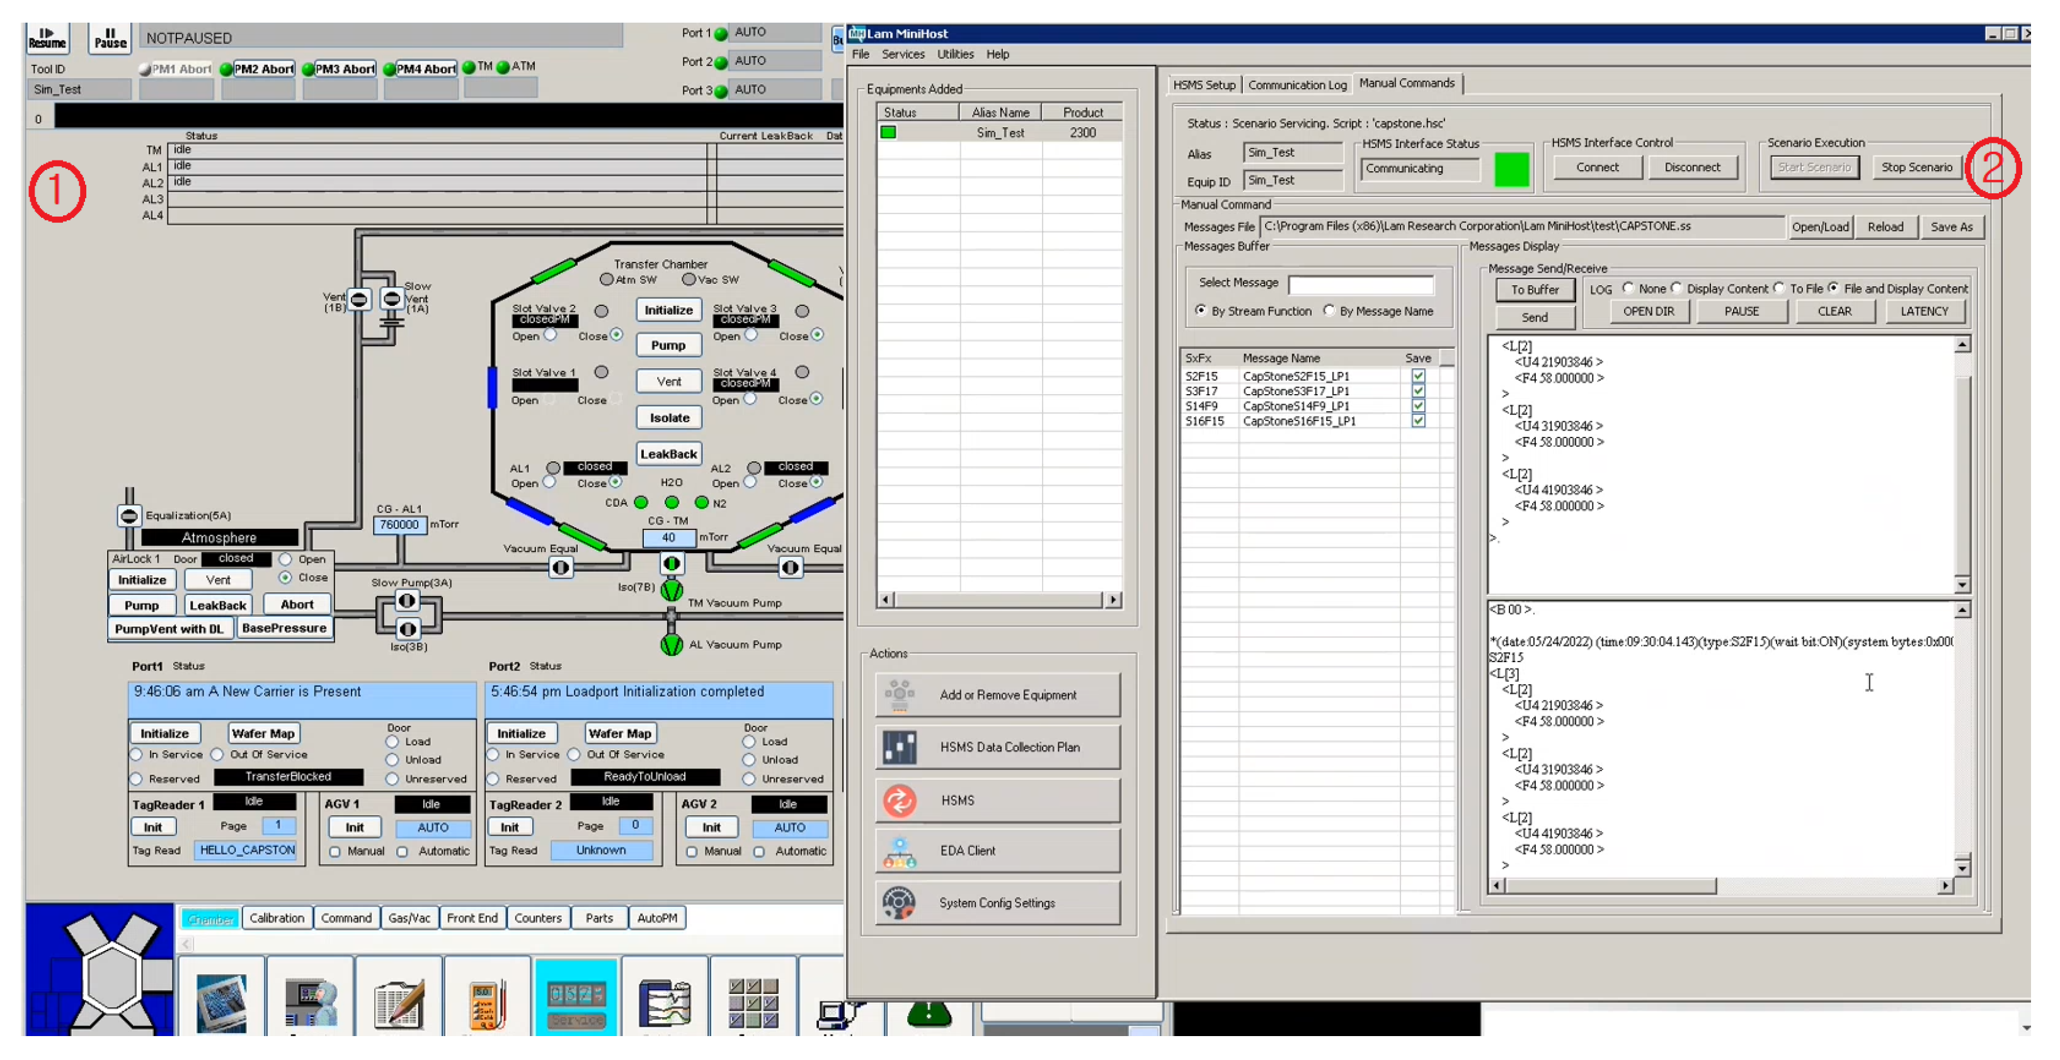The width and height of the screenshot is (2060, 1060).
Task: Open the Services menu
Action: pyautogui.click(x=902, y=54)
